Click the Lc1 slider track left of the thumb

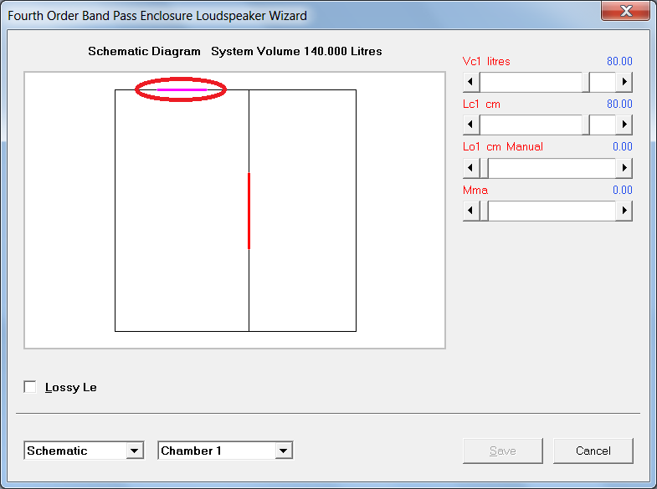point(531,125)
